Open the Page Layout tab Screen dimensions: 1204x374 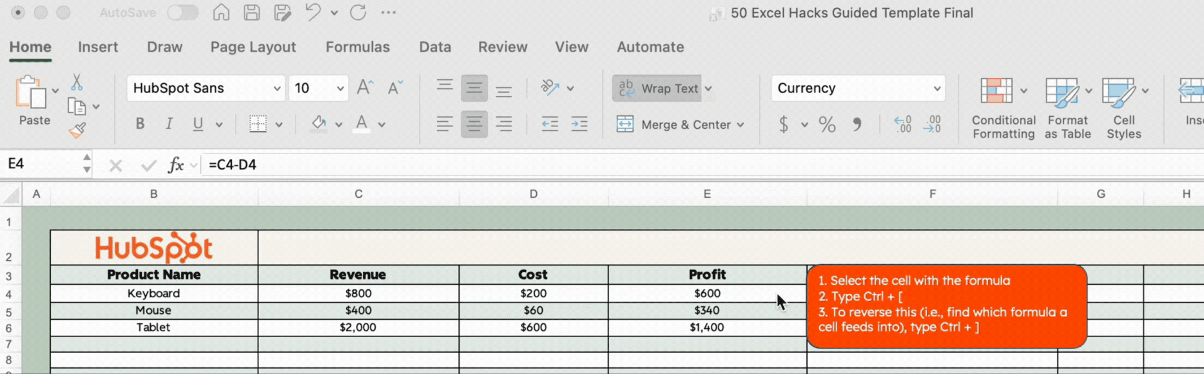253,47
